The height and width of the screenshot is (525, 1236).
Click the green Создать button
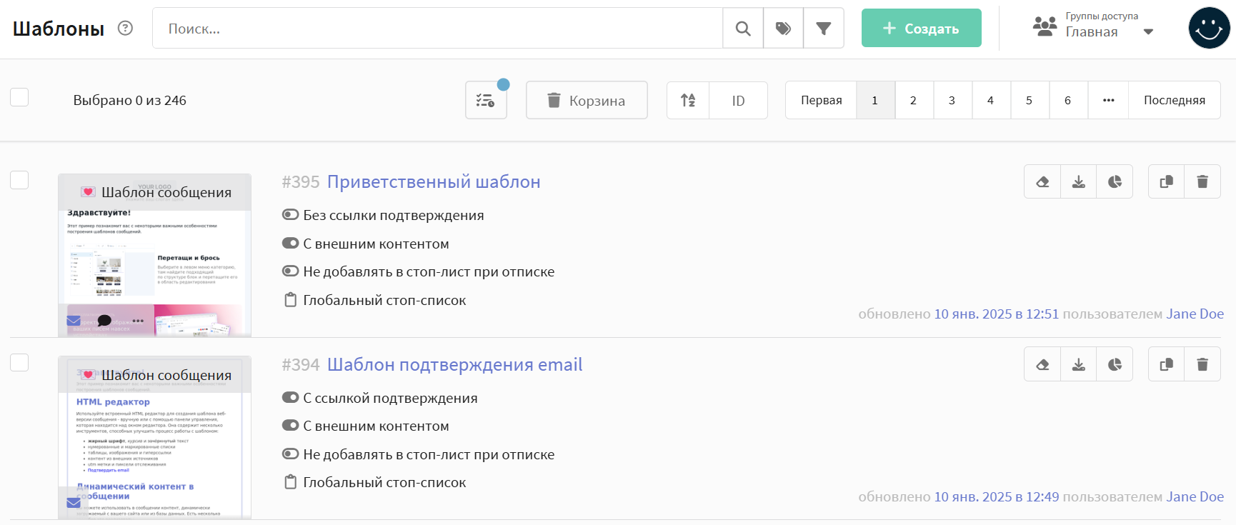coord(921,28)
